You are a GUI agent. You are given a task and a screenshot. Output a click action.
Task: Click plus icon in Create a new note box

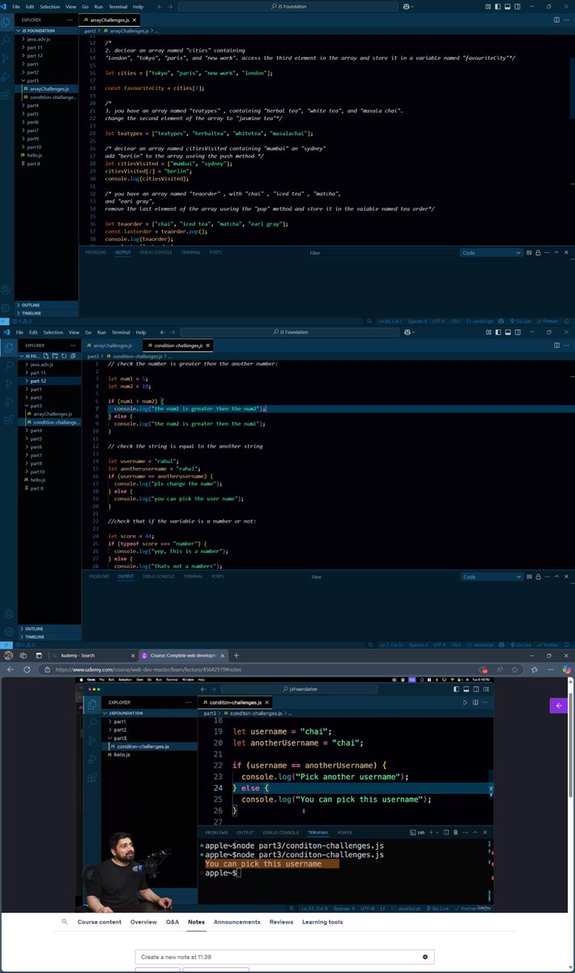(x=425, y=957)
